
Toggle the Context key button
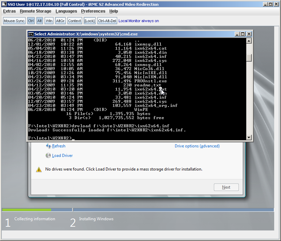75,21
